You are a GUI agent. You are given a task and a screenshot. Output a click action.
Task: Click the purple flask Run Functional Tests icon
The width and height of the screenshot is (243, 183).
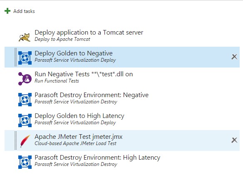click(25, 78)
